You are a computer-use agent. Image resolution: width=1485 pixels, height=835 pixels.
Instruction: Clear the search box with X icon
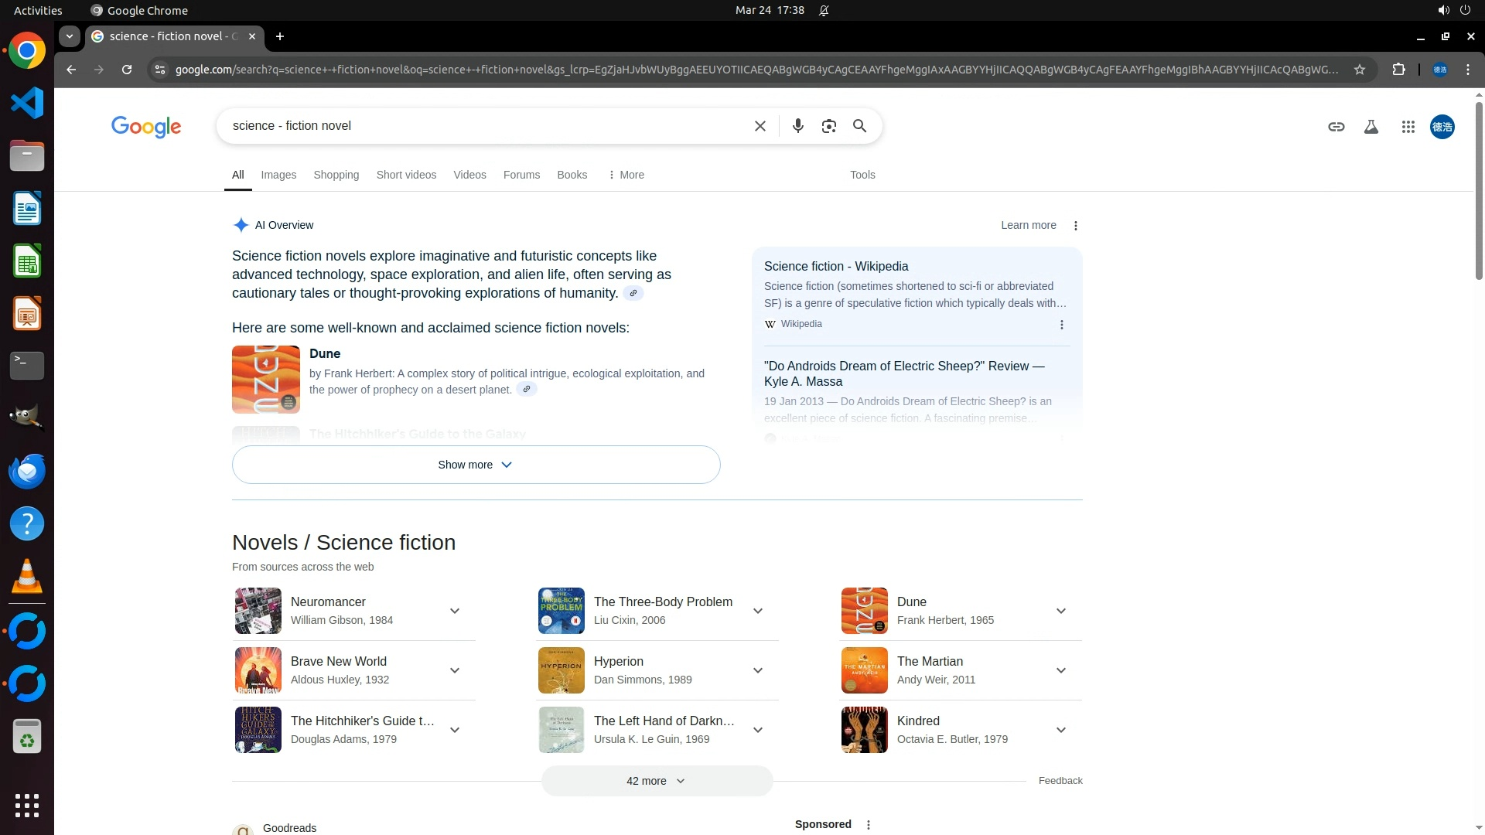pyautogui.click(x=760, y=126)
